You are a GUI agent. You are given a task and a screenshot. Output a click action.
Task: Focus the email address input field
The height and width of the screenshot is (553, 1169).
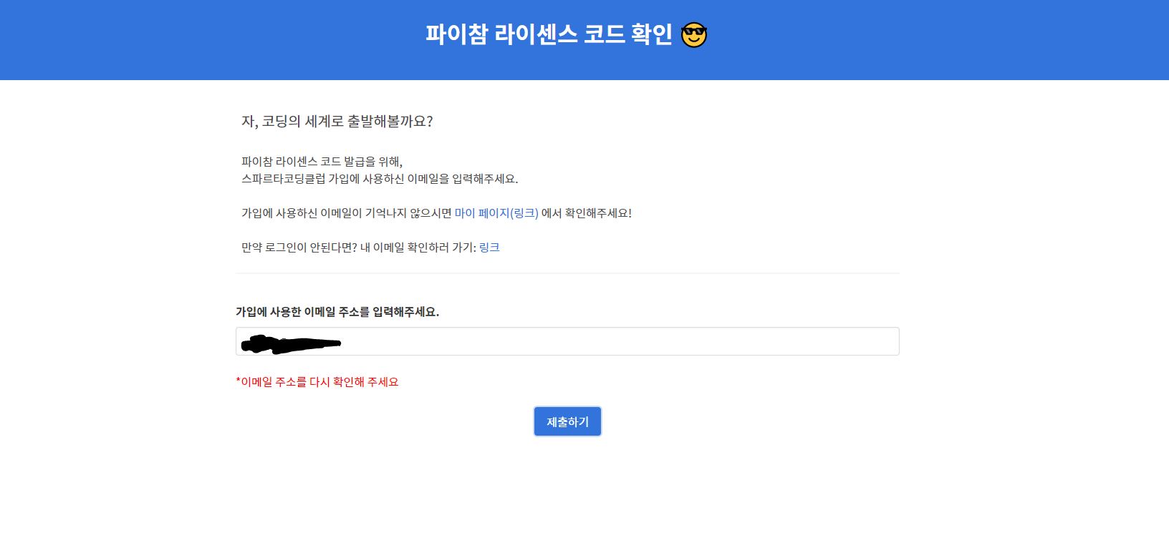(567, 341)
